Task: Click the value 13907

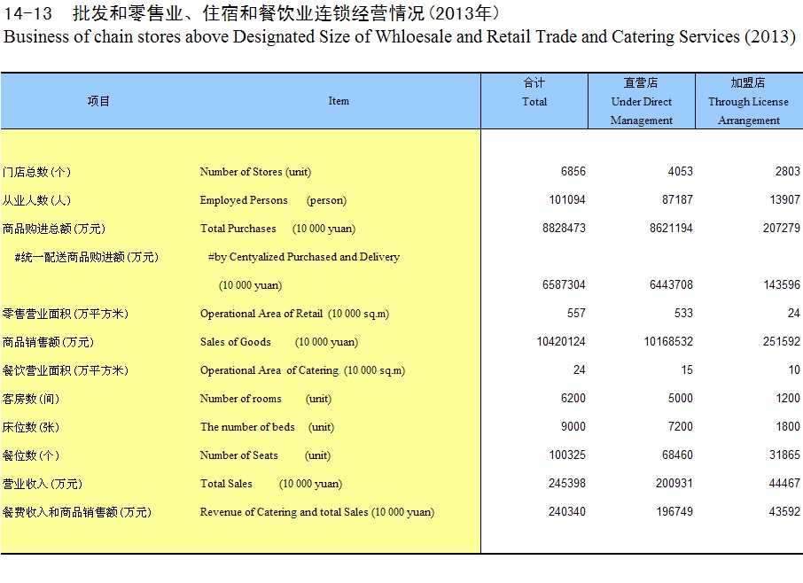Action: (x=784, y=199)
